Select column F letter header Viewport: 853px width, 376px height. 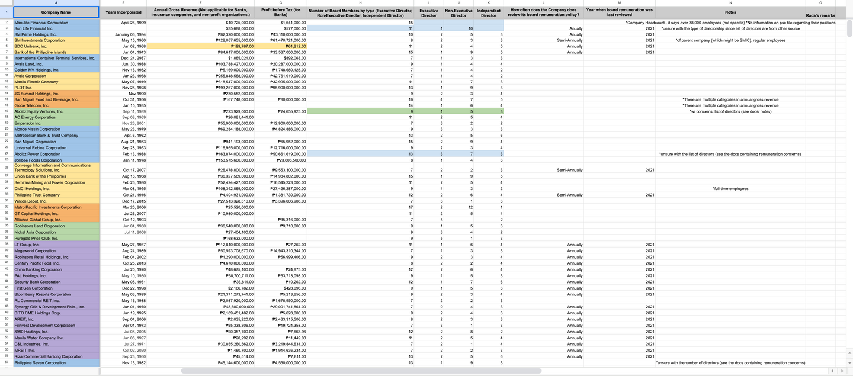[x=201, y=3]
